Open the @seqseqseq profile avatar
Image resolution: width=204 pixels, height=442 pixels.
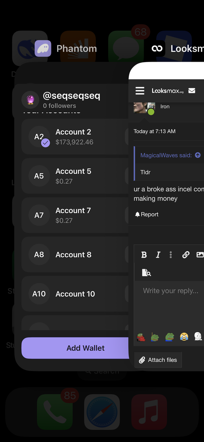point(31,100)
